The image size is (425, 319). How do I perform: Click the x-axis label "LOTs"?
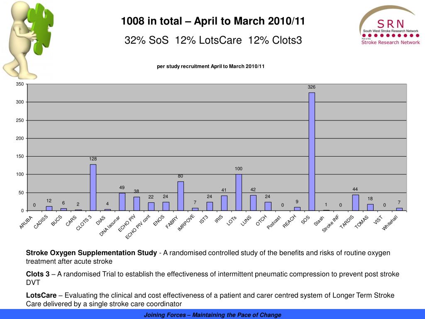click(232, 221)
